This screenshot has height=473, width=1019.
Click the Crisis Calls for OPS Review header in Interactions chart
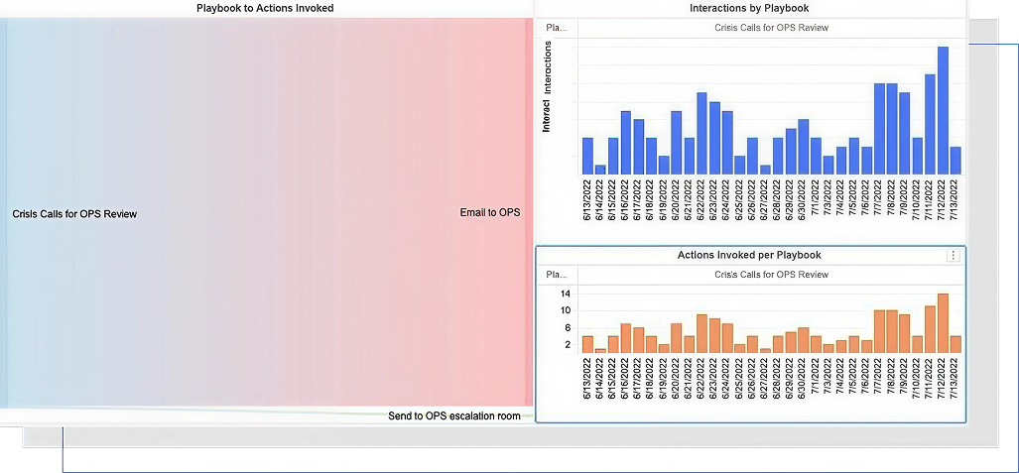tap(771, 28)
